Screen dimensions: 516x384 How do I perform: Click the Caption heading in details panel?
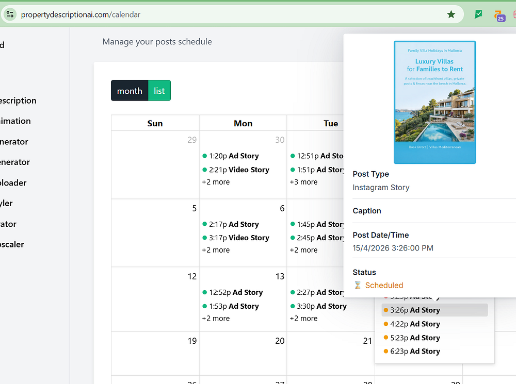point(367,211)
